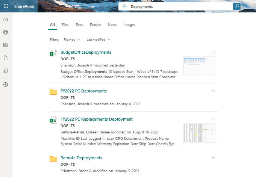Viewport: 256px width, 177px height.
Task: Click folder icon beside FY2022 PC Deployments
Action: (53, 92)
